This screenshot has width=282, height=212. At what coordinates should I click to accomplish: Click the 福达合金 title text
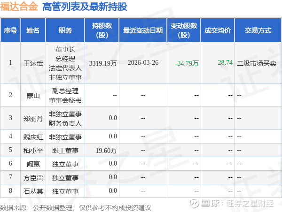tap(19, 7)
